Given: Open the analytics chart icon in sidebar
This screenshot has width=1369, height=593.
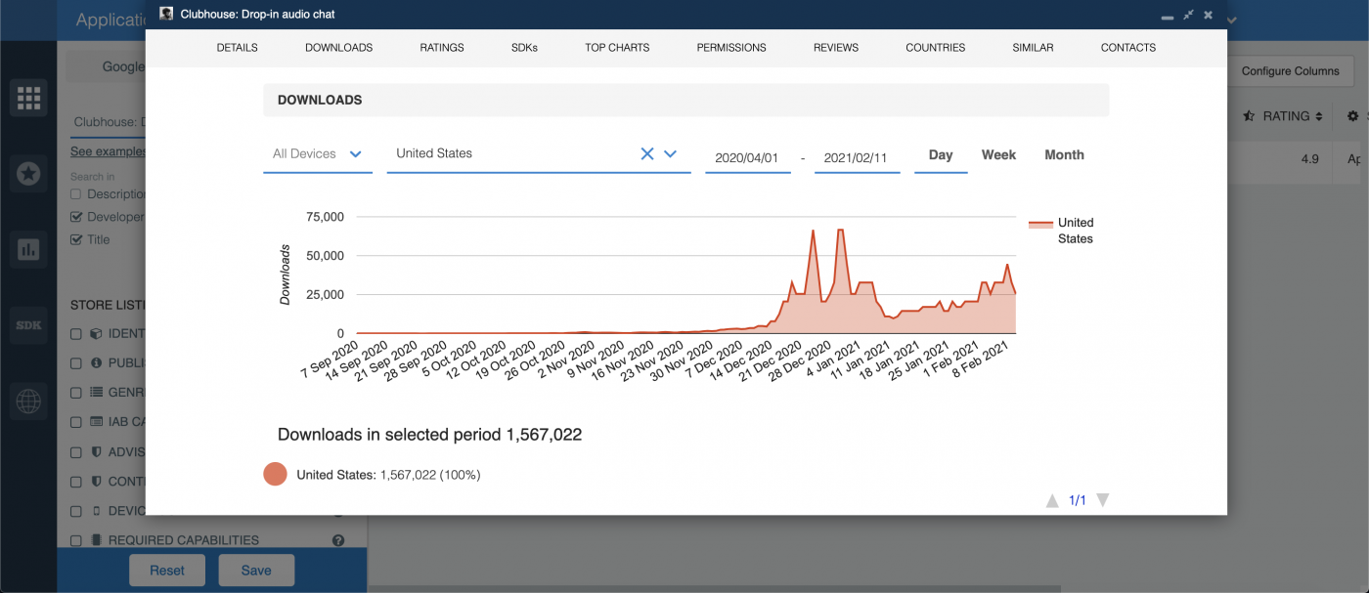Looking at the screenshot, I should (x=28, y=249).
